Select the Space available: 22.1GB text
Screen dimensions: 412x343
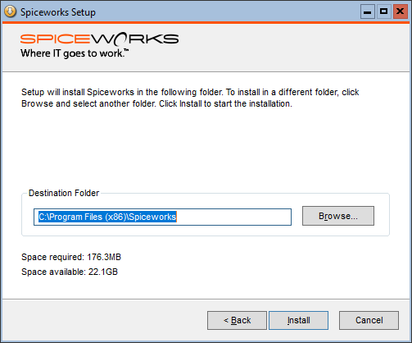point(70,272)
